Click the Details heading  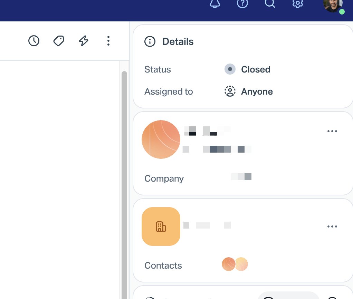(x=178, y=42)
